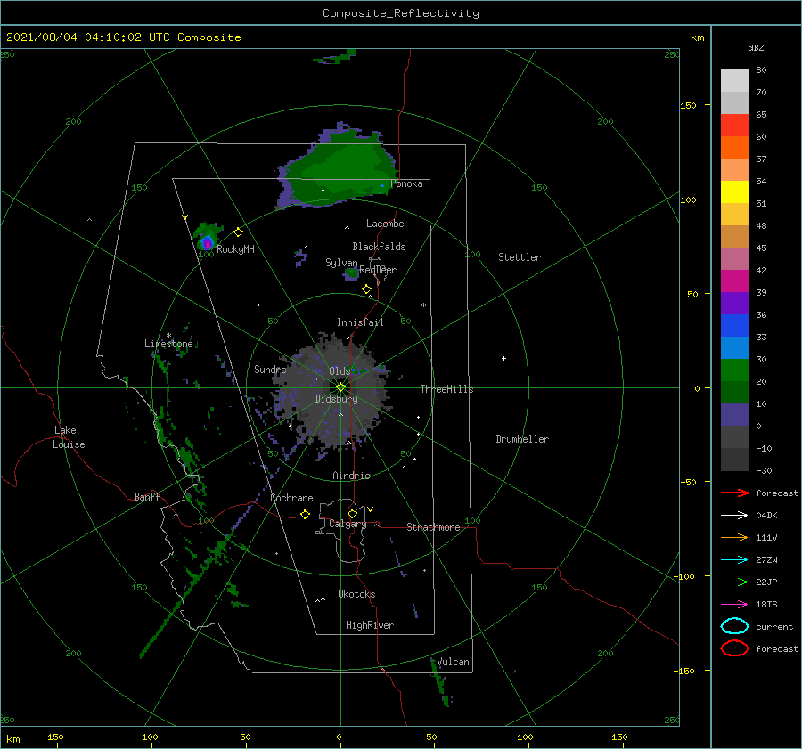Click the Stettler label
The height and width of the screenshot is (749, 802).
[520, 257]
